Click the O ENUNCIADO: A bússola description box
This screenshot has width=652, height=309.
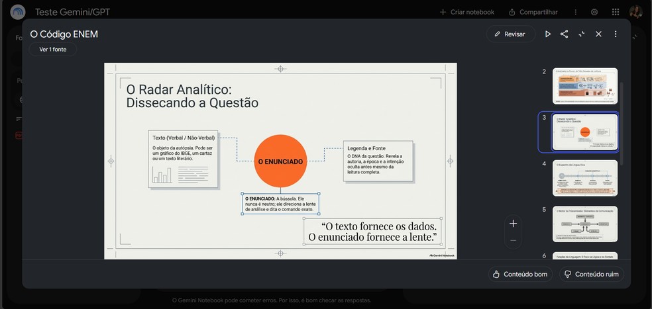click(x=280, y=204)
